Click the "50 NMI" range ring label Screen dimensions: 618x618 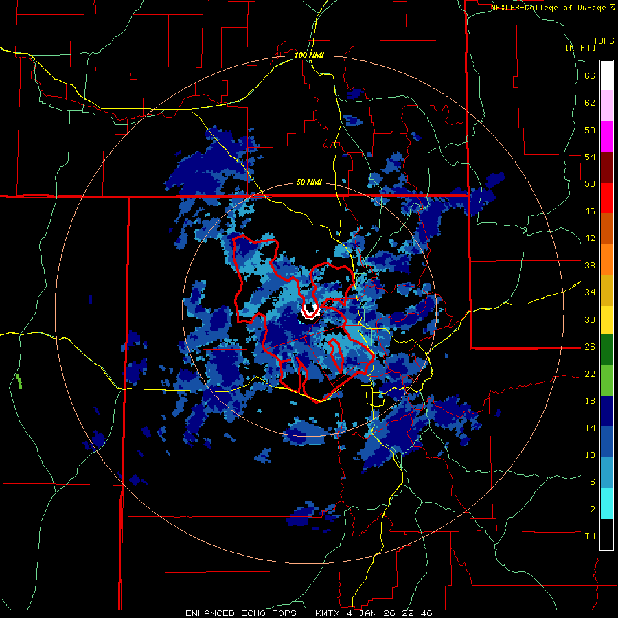[x=309, y=182]
